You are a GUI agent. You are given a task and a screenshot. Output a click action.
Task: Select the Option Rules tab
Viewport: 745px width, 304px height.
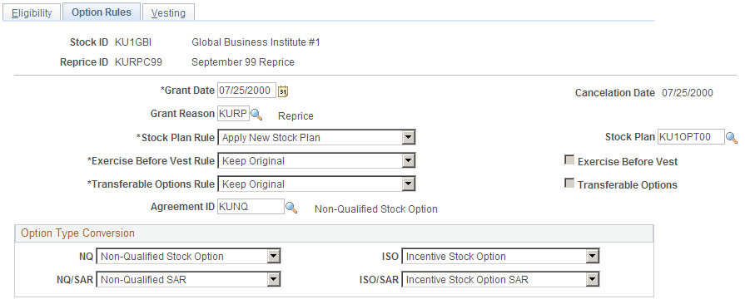pyautogui.click(x=102, y=12)
